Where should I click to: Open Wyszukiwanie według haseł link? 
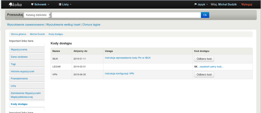pyautogui.click(x=63, y=25)
